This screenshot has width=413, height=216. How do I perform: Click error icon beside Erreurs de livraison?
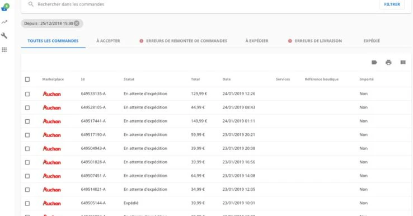290,41
